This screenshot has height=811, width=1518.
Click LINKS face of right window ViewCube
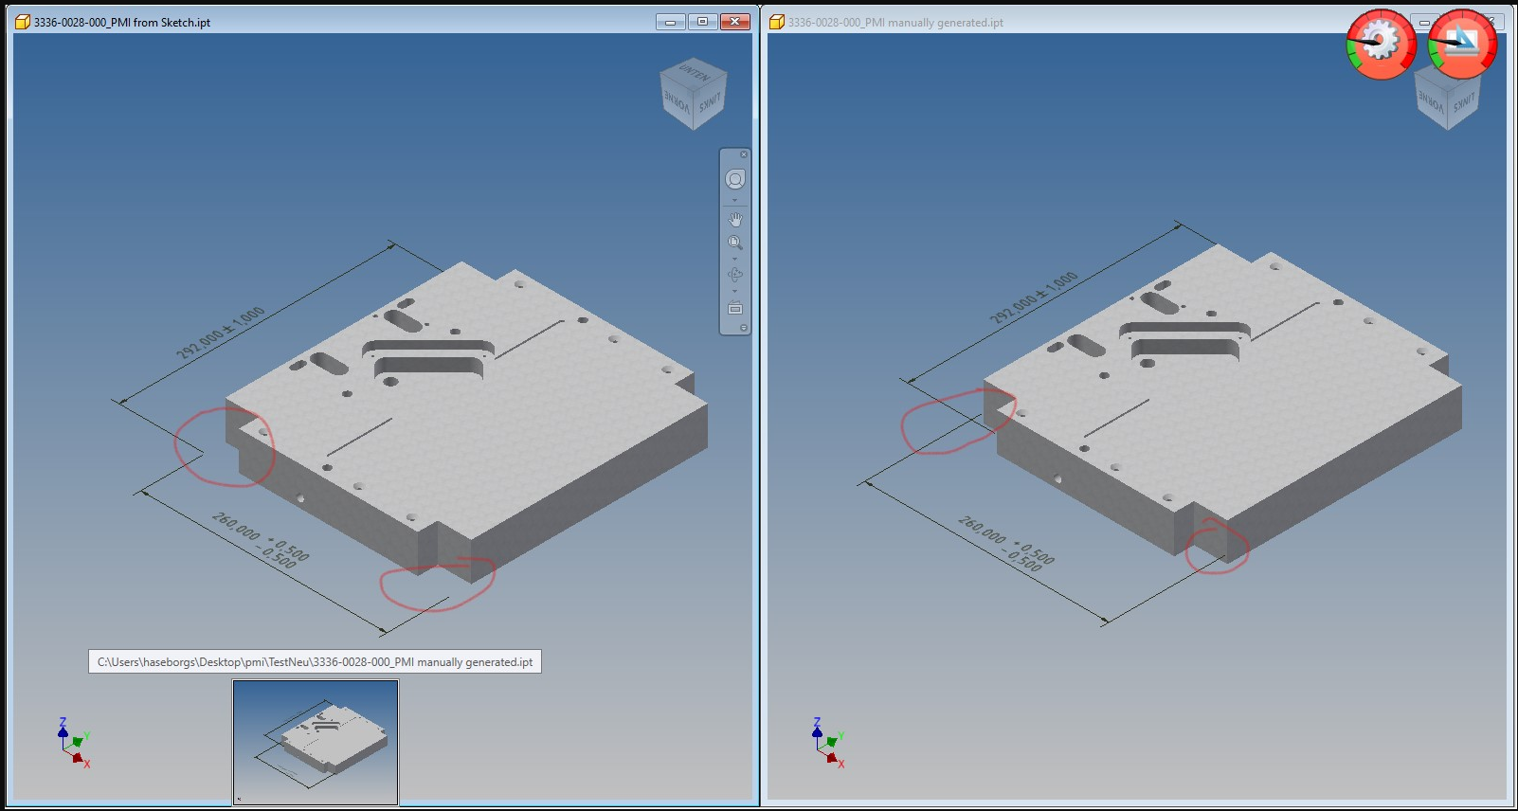(1464, 100)
